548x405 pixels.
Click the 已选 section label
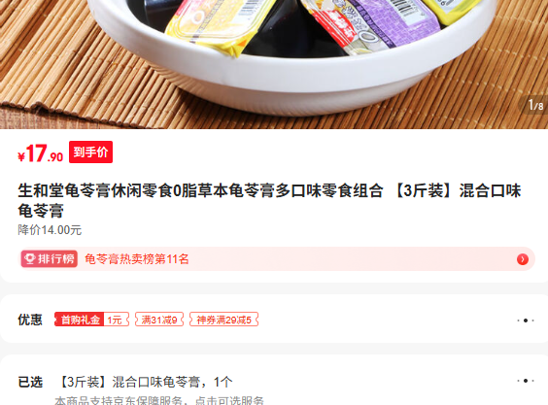click(30, 382)
